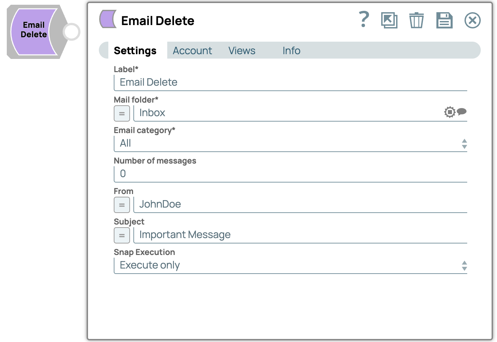Toggle expression for Subject field

(x=122, y=235)
